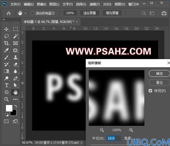Click the 半径(R) radius input field
The width and height of the screenshot is (170, 146).
(x=114, y=138)
